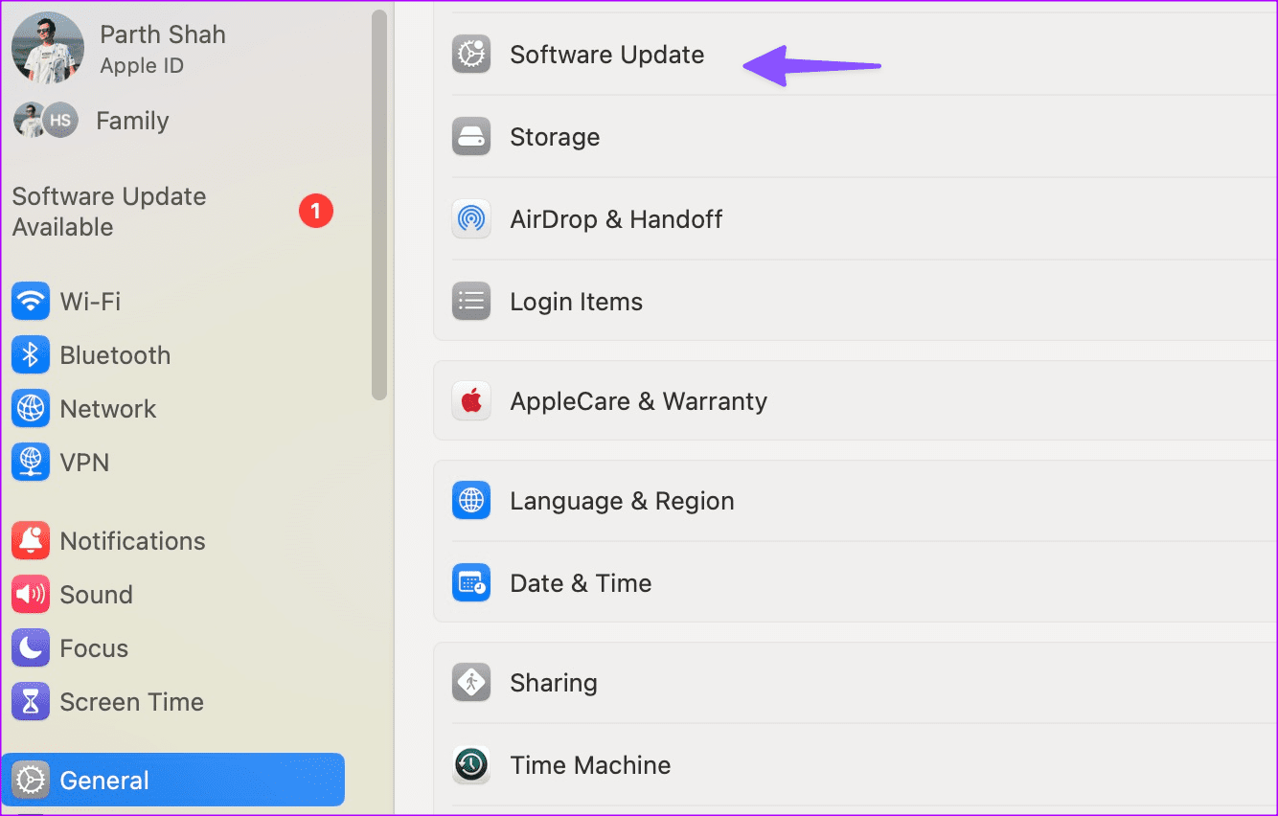Screen dimensions: 1278x816
Task: Click the Notifications bell icon
Action: point(31,540)
